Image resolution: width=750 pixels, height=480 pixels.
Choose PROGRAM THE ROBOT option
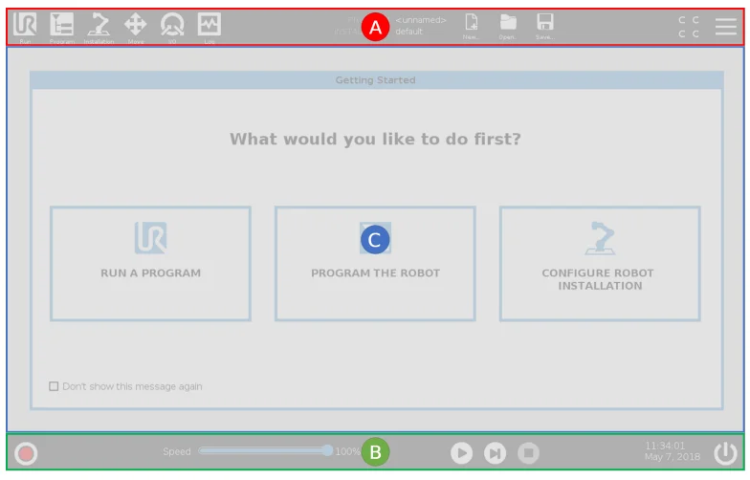(x=375, y=263)
